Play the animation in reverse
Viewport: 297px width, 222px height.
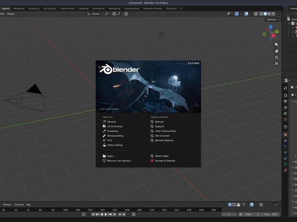coord(102,215)
